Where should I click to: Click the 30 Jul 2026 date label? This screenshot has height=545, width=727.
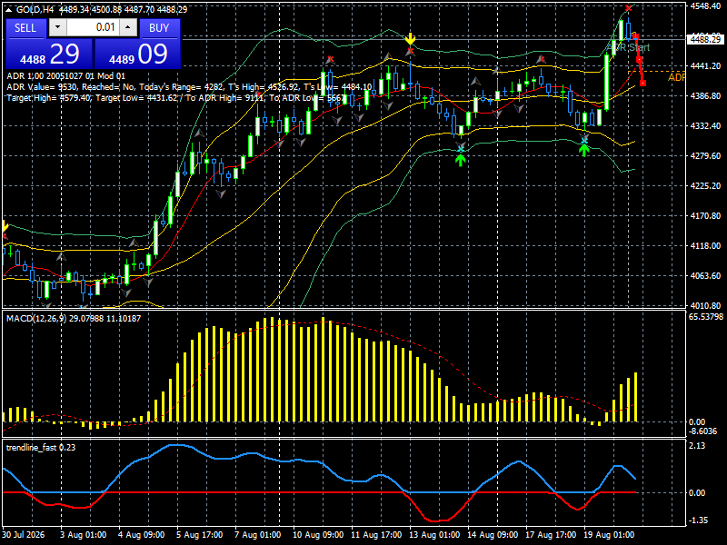(x=24, y=534)
